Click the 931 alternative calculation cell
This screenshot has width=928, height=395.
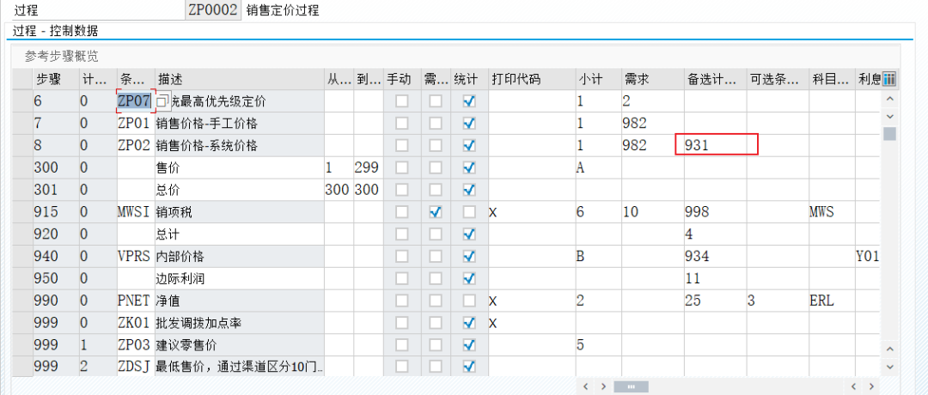[716, 145]
